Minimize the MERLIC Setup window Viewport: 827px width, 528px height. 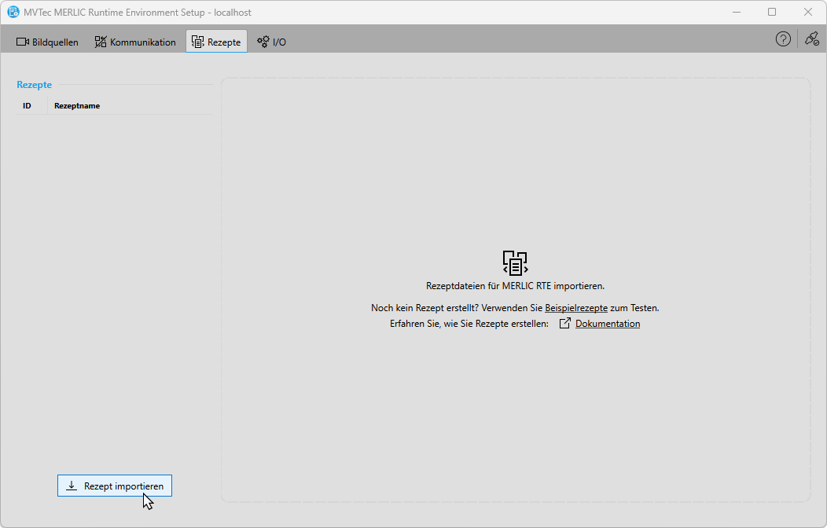(x=737, y=13)
